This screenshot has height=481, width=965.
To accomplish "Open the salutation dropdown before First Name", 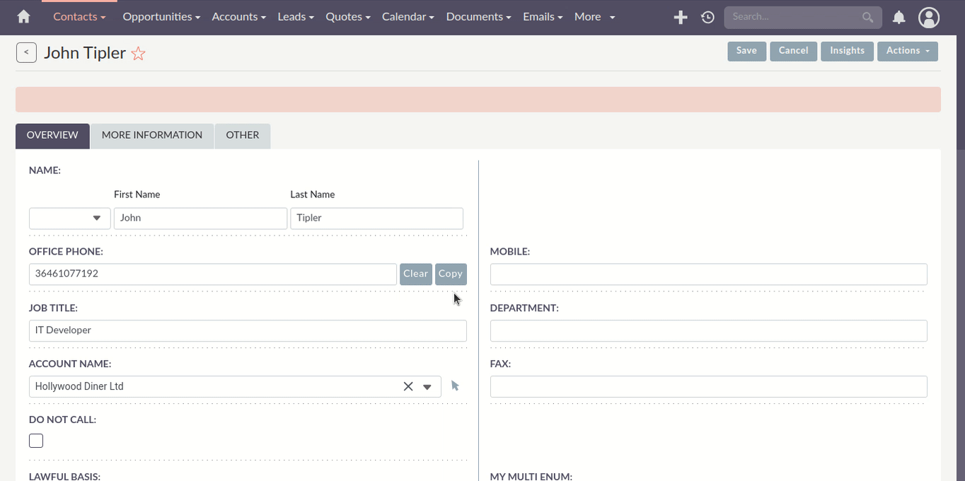I will (69, 218).
